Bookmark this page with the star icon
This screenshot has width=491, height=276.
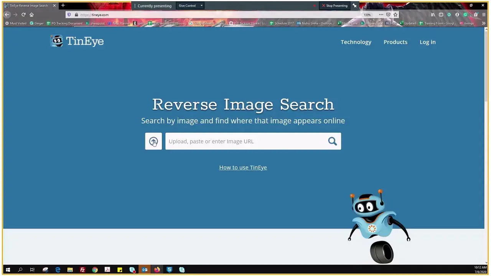pyautogui.click(x=395, y=15)
